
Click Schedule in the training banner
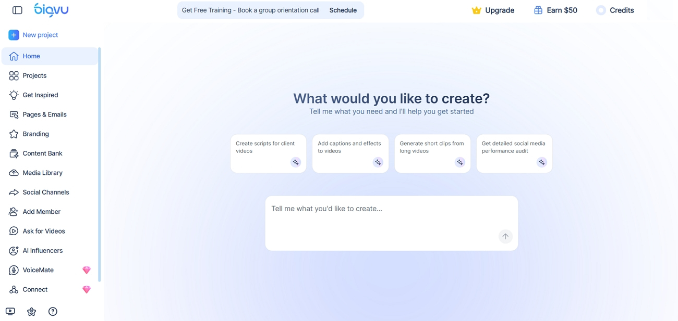343,10
